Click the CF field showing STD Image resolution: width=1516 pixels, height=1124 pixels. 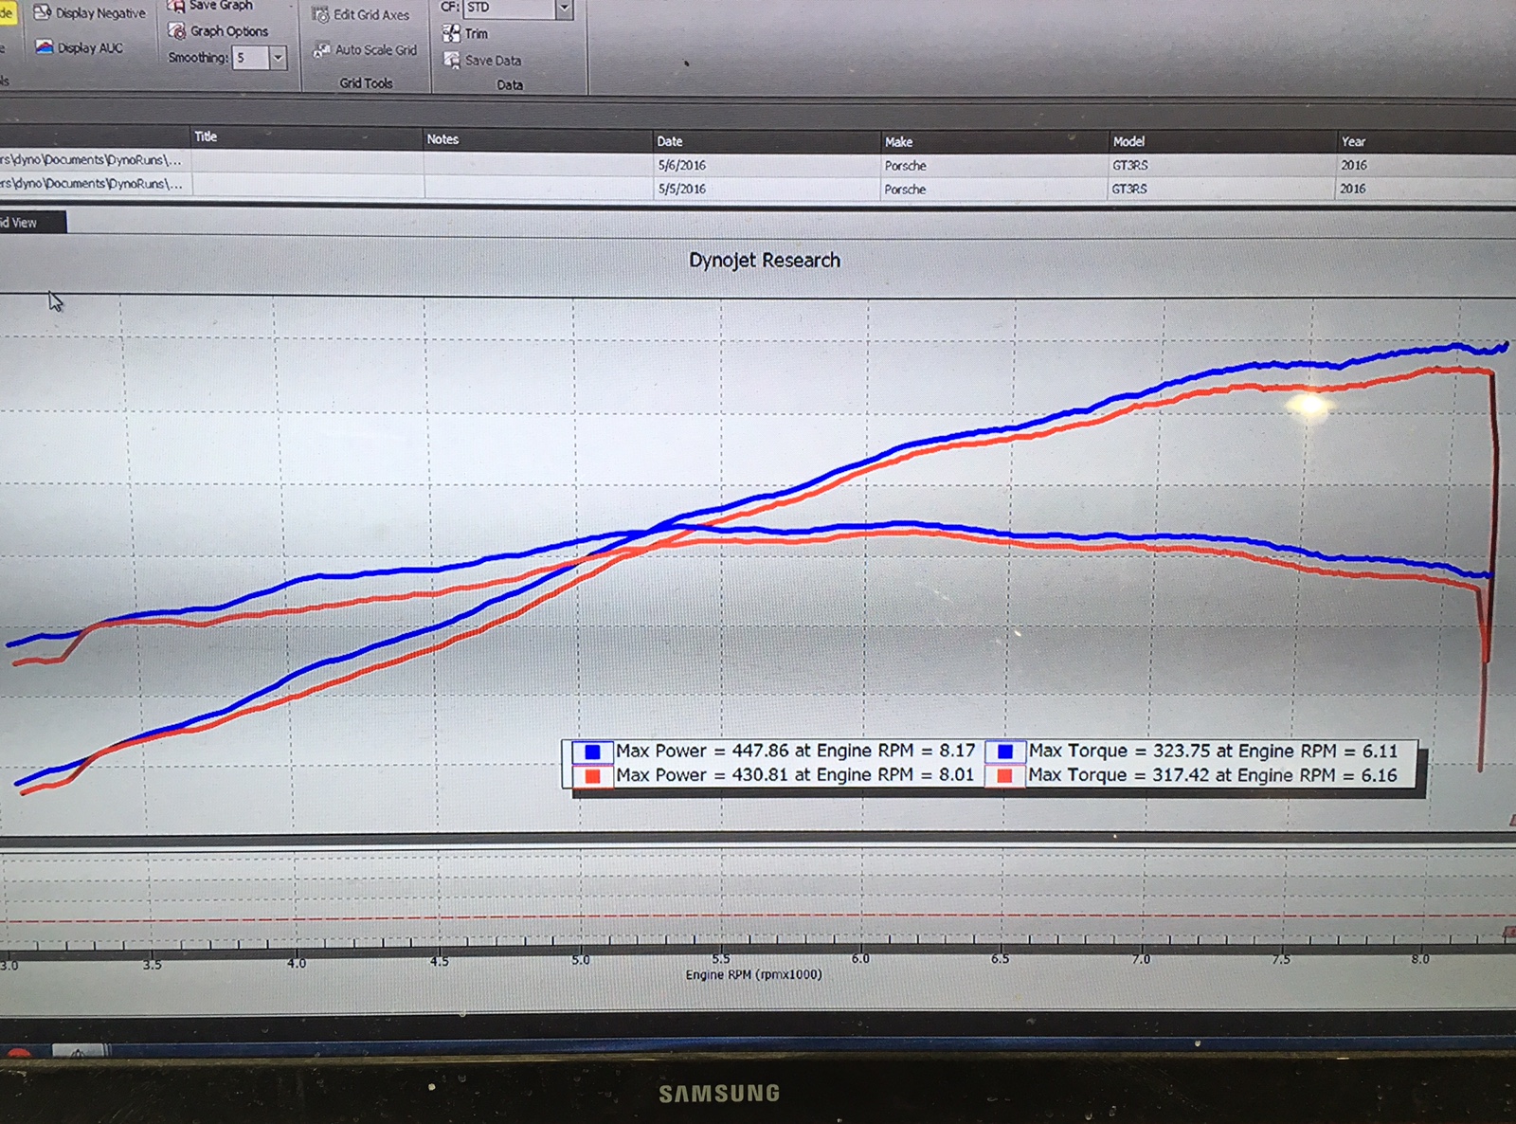tap(509, 8)
